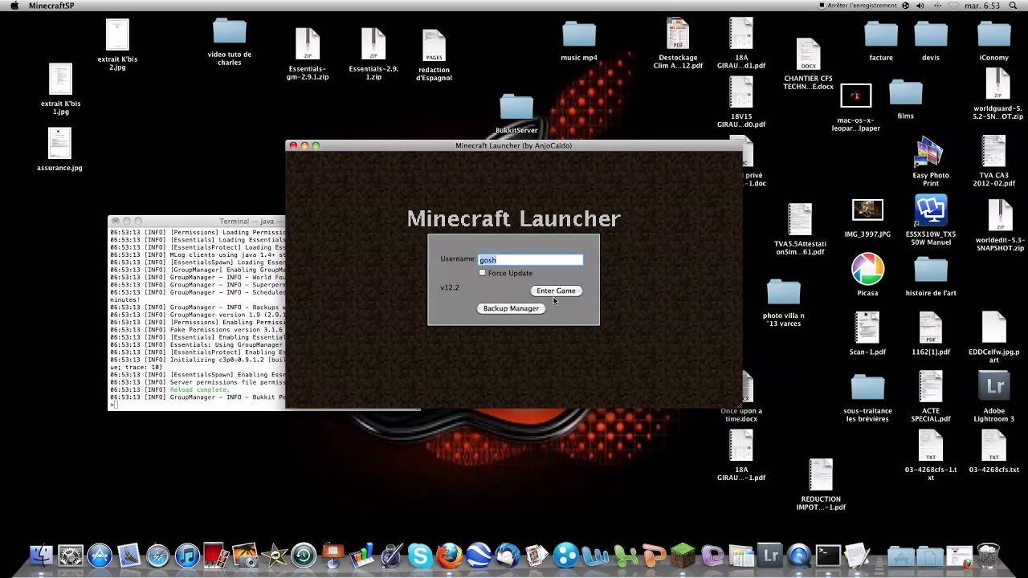Open PowerPoint from the dock
This screenshot has width=1028, height=578.
654,556
